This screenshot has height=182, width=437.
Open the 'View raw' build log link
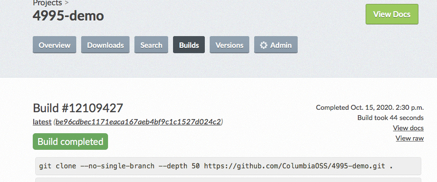[410, 138]
